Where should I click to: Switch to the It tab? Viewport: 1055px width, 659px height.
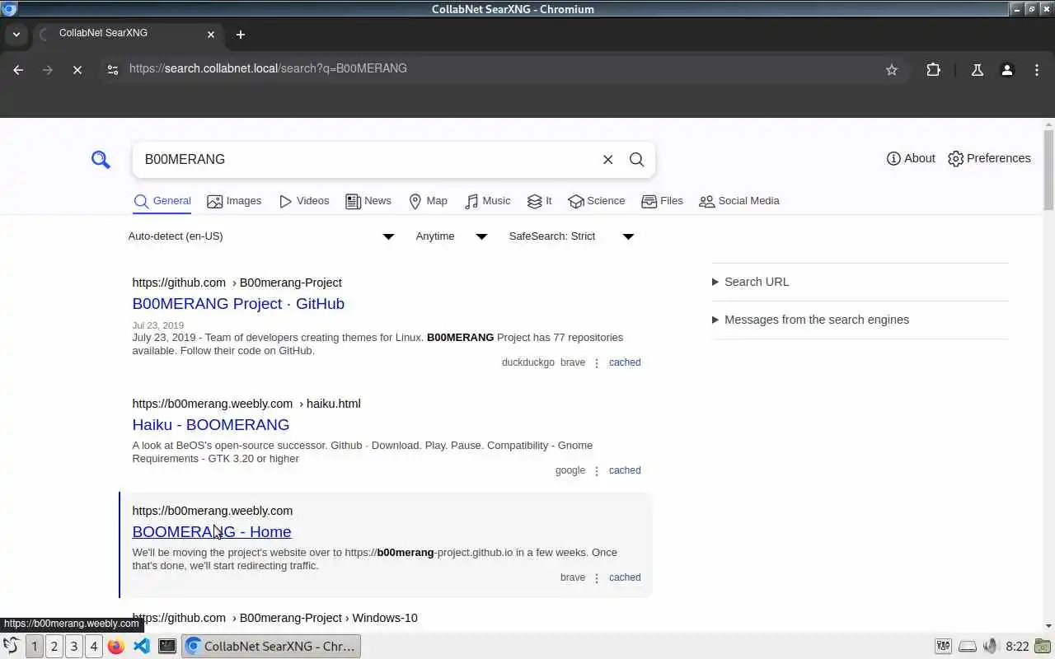540,201
